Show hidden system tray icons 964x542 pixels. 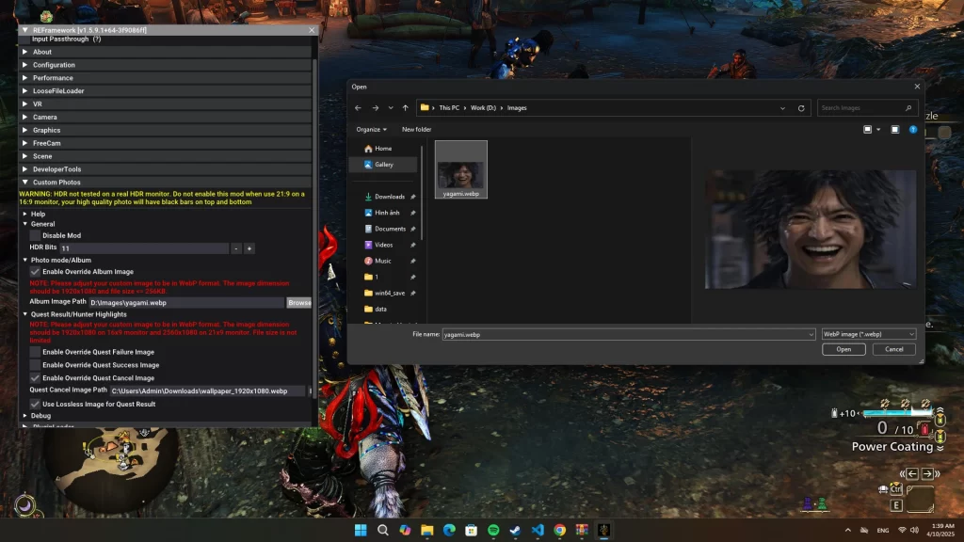(x=848, y=530)
